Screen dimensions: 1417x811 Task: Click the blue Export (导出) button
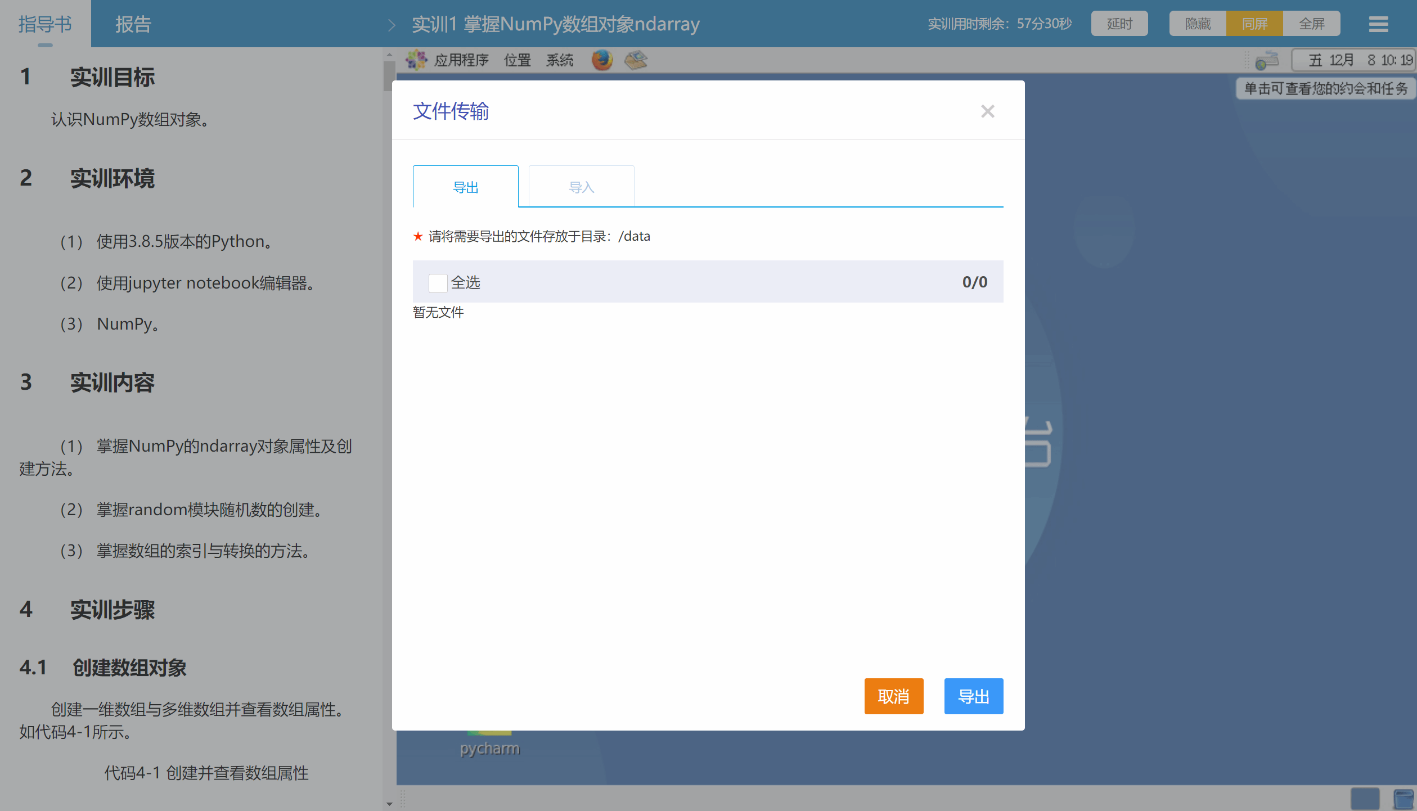tap(973, 696)
